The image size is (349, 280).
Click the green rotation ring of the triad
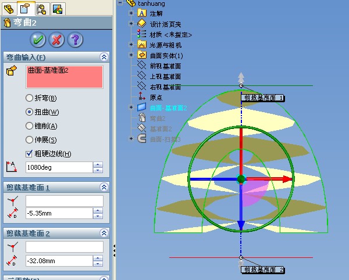[x=241, y=127]
